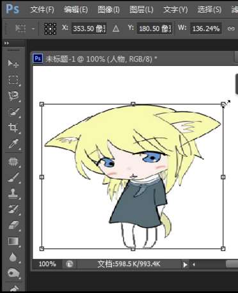Choose the Clone Stamp tool
The width and height of the screenshot is (238, 293).
tap(13, 193)
